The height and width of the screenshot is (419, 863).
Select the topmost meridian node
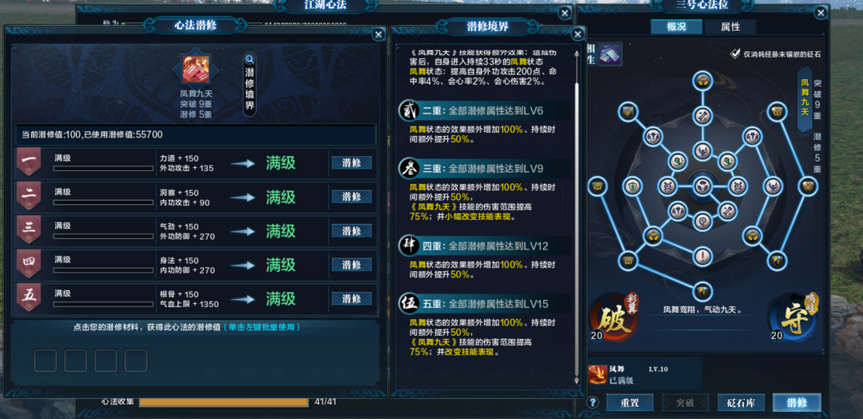pos(703,81)
